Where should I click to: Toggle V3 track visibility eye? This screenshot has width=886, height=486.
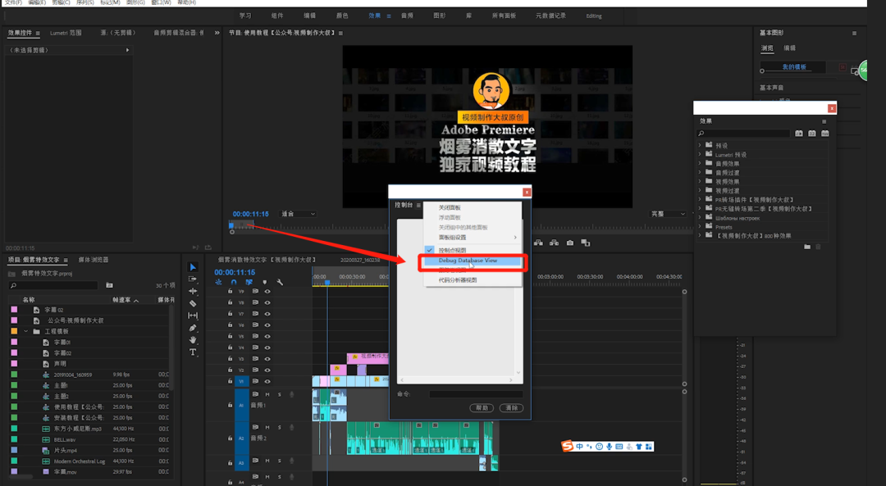(267, 359)
